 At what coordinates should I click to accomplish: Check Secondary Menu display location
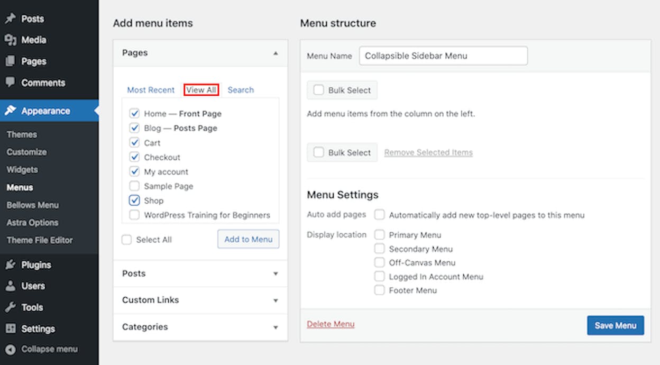click(x=379, y=249)
